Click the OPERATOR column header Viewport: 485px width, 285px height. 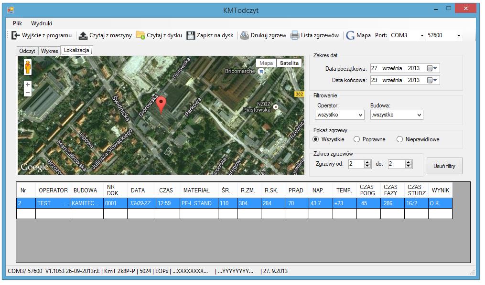point(53,190)
